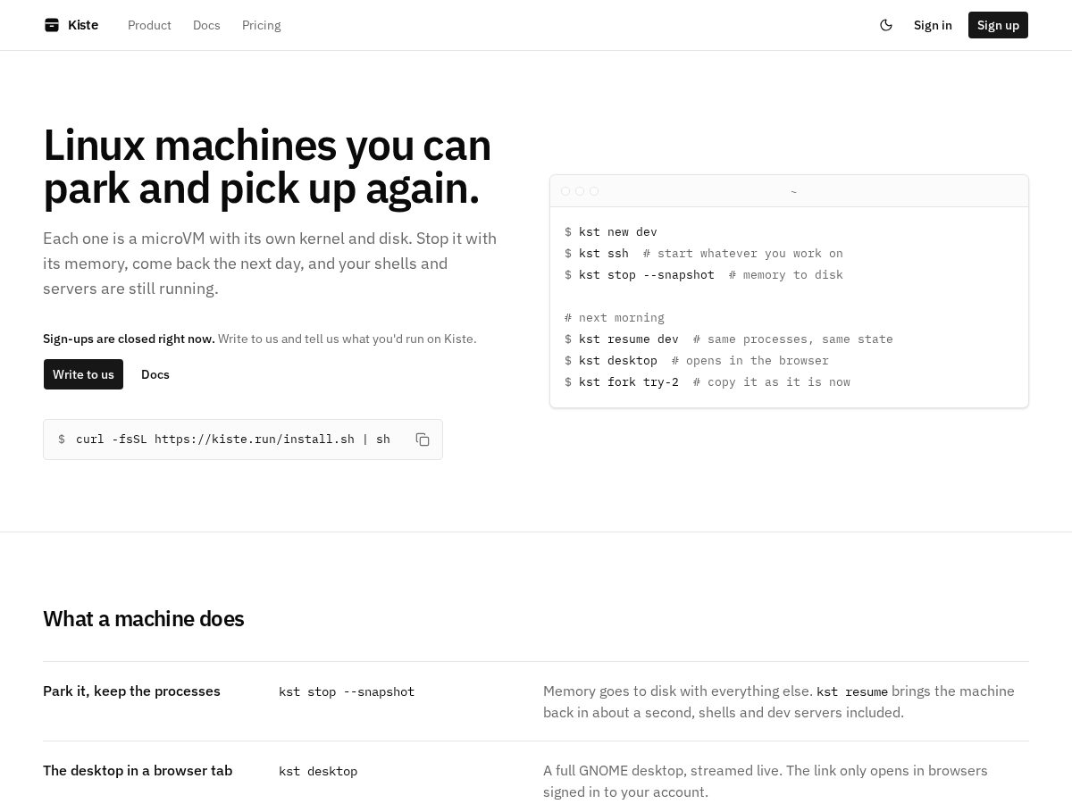Screen dimensions: 1072x804
Task: Click 'kst fork try-2' terminal line
Action: pos(707,382)
